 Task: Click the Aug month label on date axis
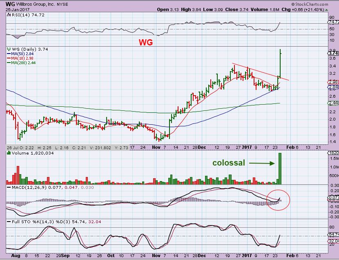point(16,256)
